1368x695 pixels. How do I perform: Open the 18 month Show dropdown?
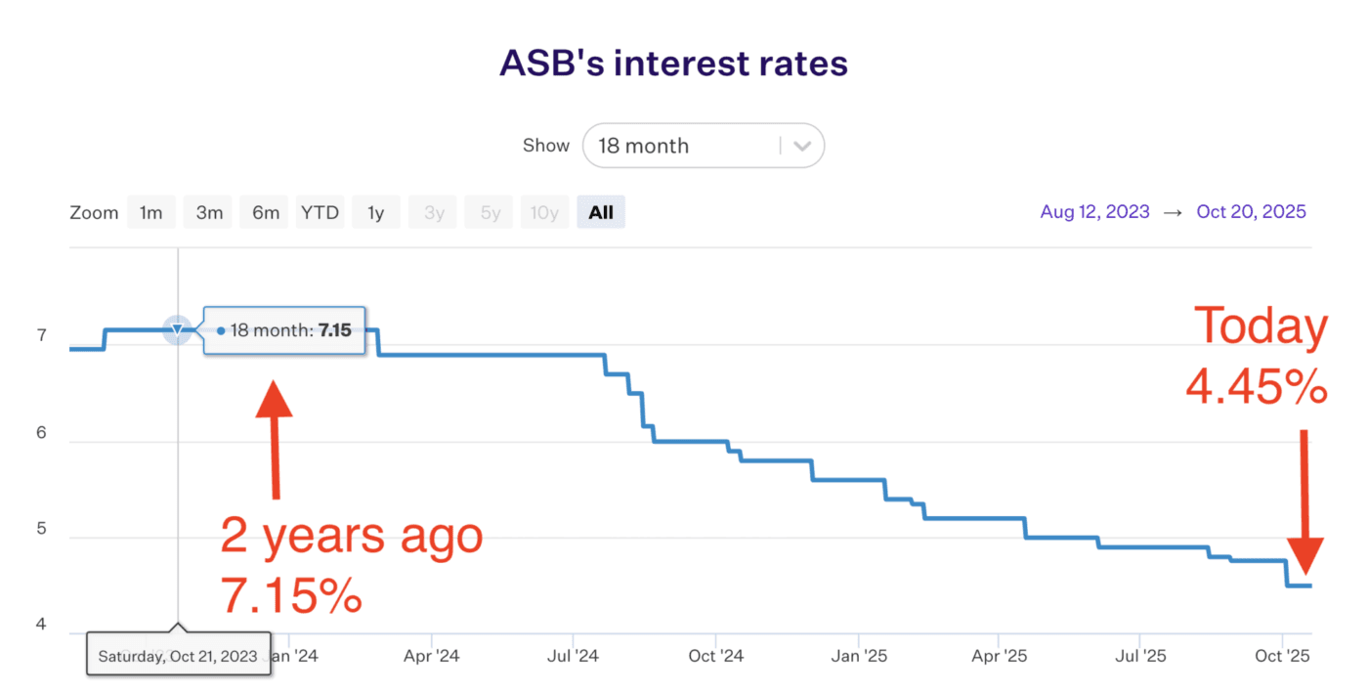(684, 146)
